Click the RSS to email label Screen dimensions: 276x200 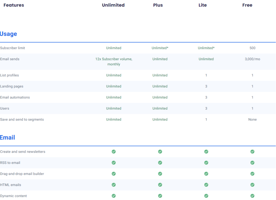coord(10,163)
